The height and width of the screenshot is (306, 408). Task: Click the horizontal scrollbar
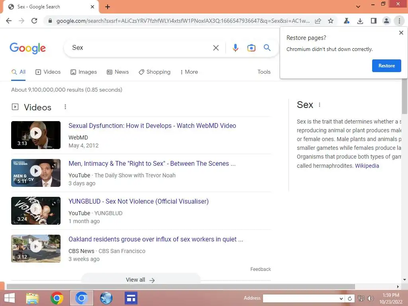point(180,286)
